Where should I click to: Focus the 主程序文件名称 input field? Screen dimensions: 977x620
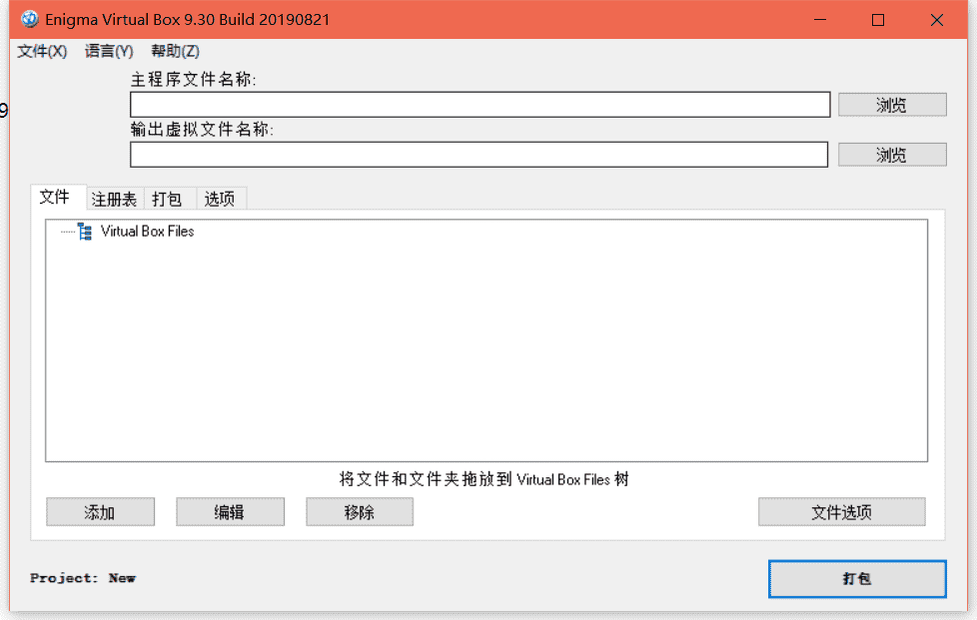click(480, 105)
